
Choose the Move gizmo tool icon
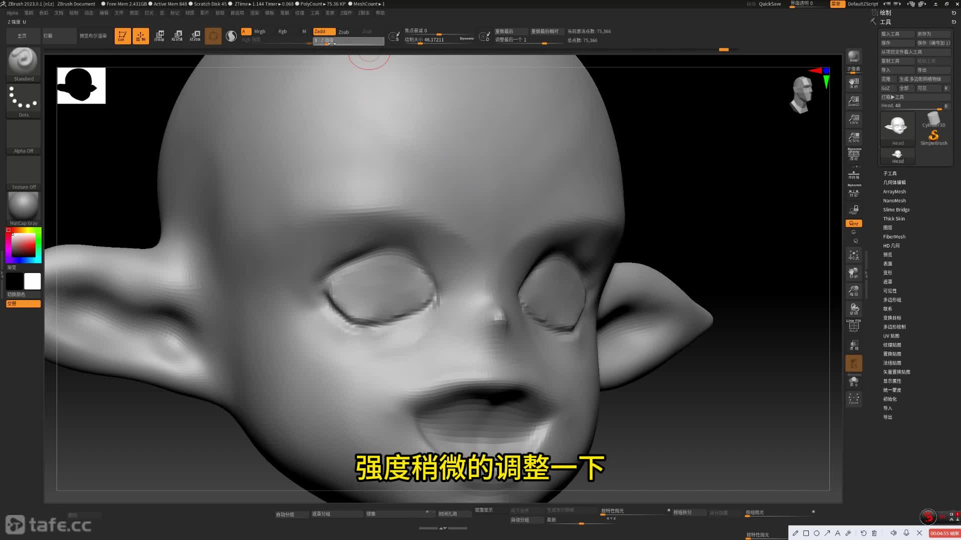tap(159, 36)
